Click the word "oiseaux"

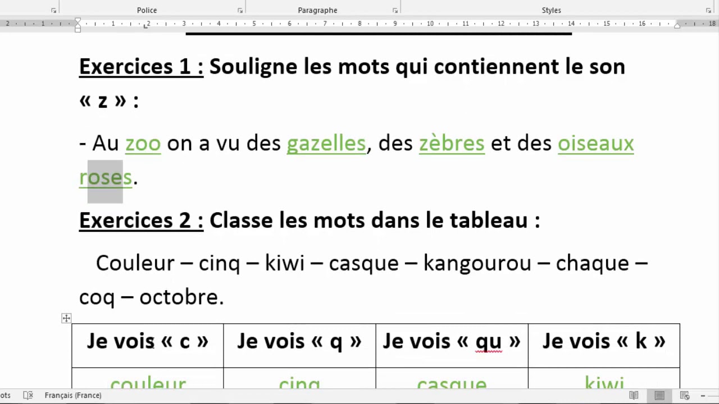[595, 143]
